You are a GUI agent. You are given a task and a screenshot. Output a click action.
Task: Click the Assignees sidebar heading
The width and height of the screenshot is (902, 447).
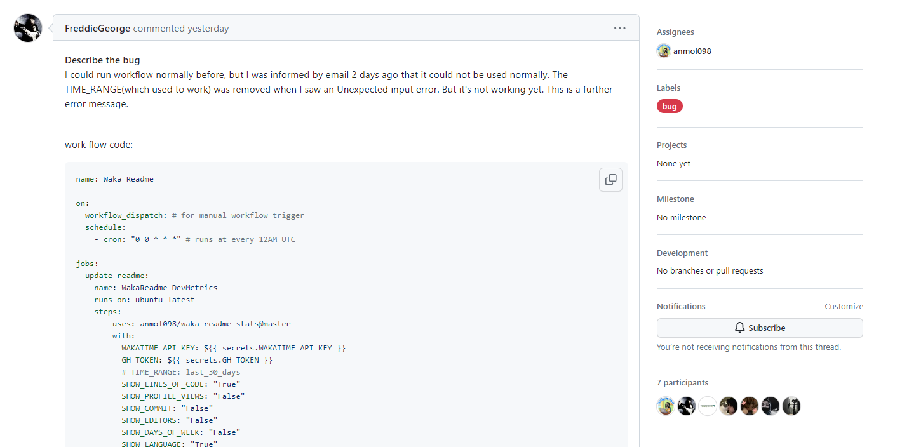coord(675,32)
